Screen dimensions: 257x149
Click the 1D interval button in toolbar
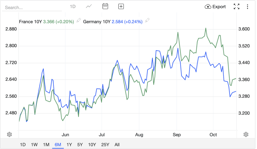coord(73,7)
